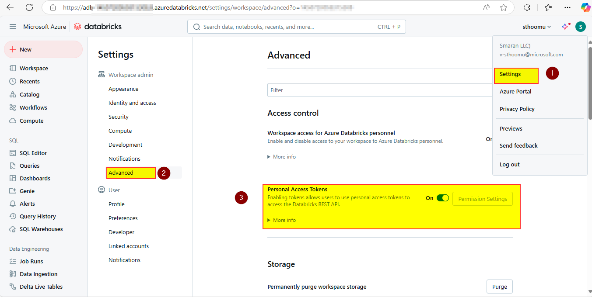592x297 pixels.
Task: Open Azure Portal from the user menu
Action: tap(515, 91)
